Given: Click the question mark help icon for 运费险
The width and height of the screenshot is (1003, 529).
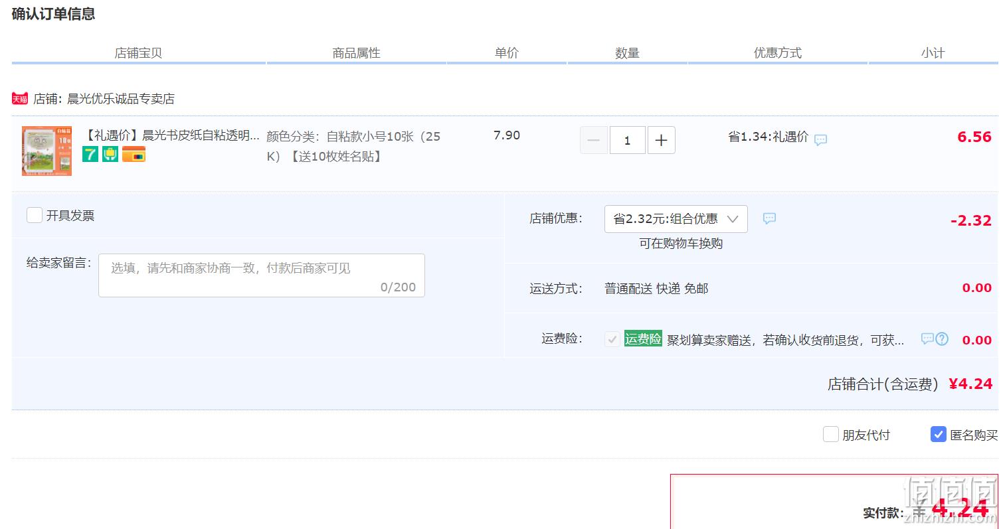Looking at the screenshot, I should (x=942, y=339).
